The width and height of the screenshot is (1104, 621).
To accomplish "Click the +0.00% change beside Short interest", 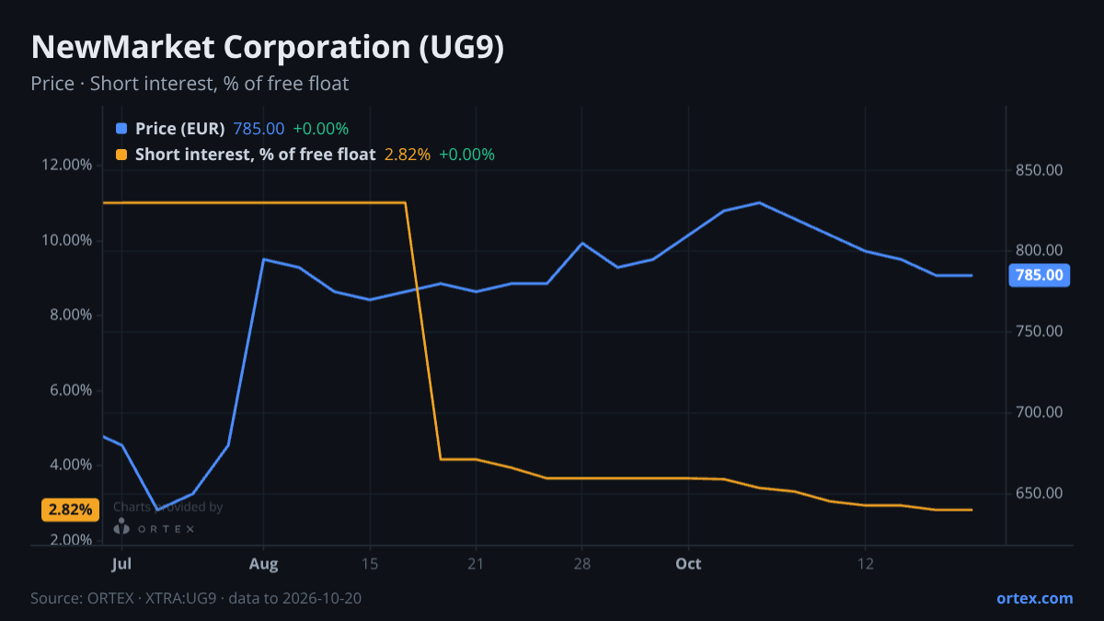I will (x=467, y=155).
